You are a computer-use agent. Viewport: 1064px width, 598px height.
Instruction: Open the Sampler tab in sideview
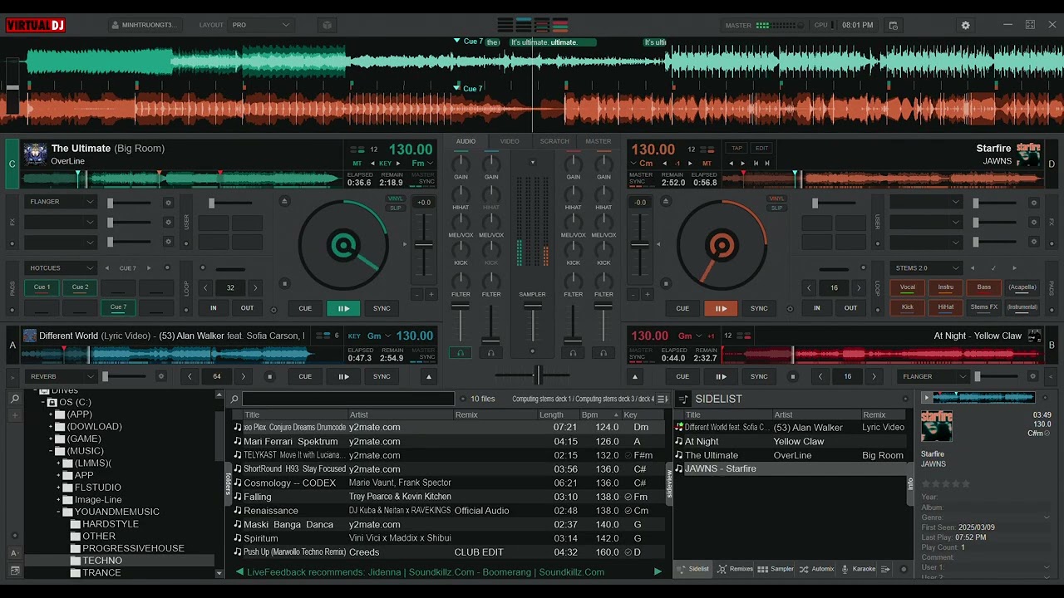point(776,569)
